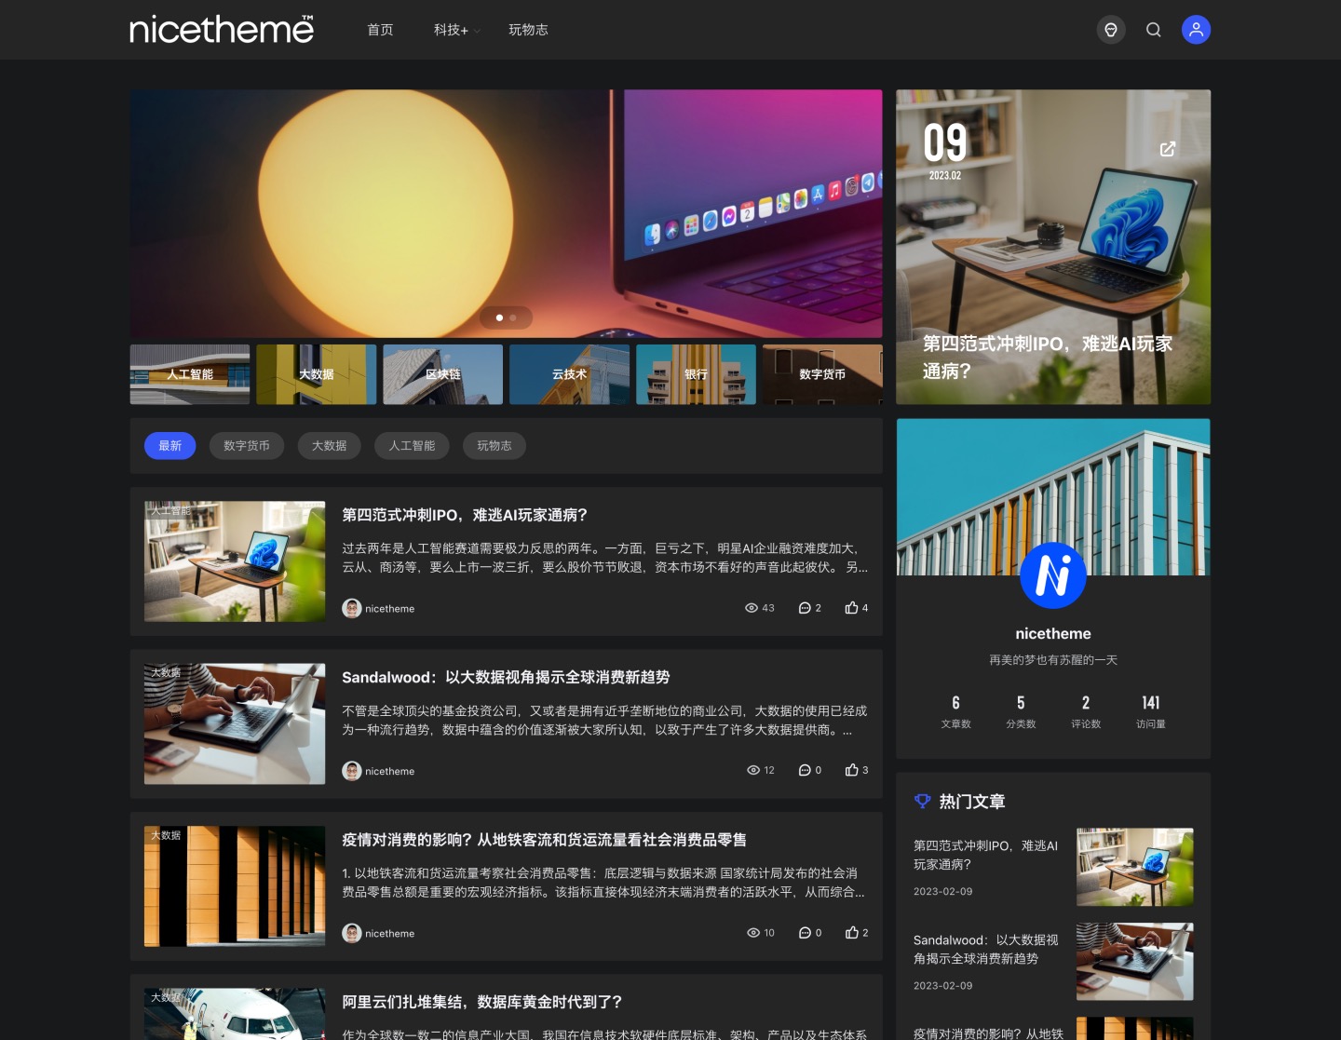This screenshot has height=1040, width=1341.
Task: Select the 玩物志 filter tab
Action: click(x=494, y=446)
